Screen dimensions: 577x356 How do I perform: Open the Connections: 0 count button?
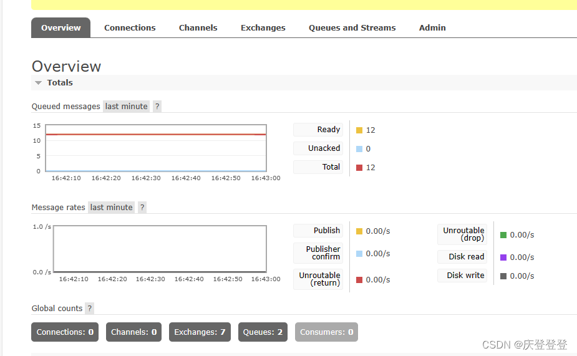pyautogui.click(x=65, y=332)
